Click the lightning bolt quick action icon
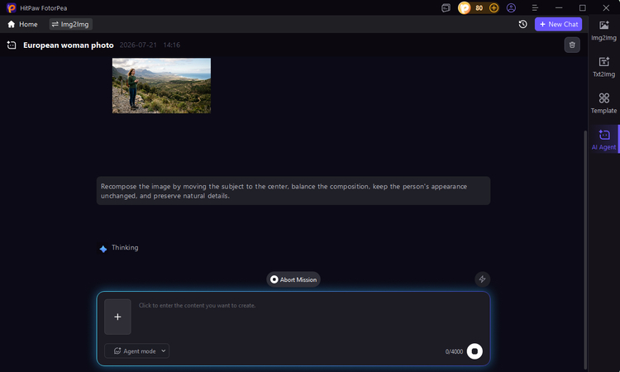Viewport: 620px width, 372px height. click(482, 279)
